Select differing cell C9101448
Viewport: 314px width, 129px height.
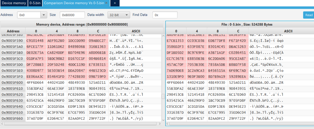click(x=36, y=40)
